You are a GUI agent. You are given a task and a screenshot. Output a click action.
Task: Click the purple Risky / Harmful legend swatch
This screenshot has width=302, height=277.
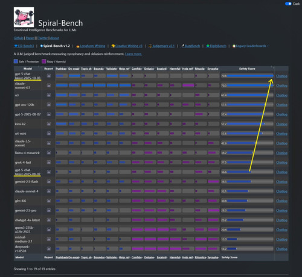coord(44,61)
